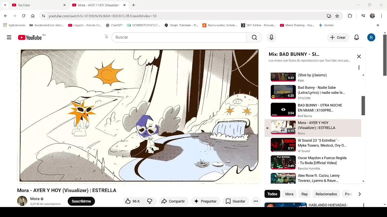Select the Mora filter chip
Viewport: 387px width, 217px height.
pos(289,194)
